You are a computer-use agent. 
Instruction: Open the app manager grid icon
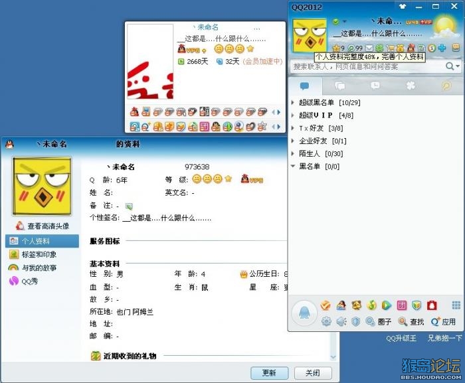tap(456, 305)
